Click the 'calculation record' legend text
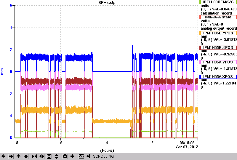This screenshot has width=237, height=160. 216,13
